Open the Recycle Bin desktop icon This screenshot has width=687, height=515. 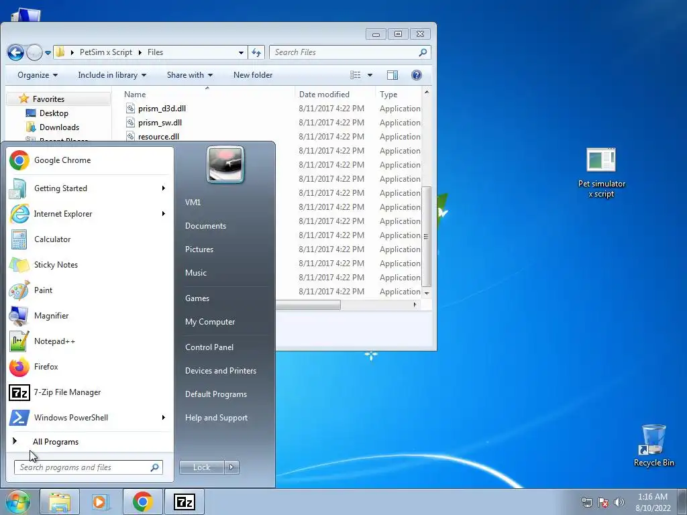pyautogui.click(x=653, y=445)
